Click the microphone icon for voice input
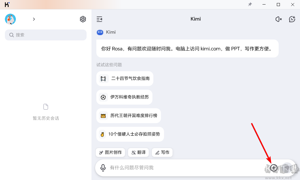 (x=103, y=168)
